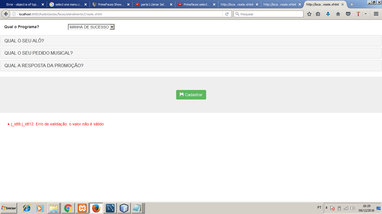Open XAMPP Control Panel from the taskbar

[x=82, y=208]
